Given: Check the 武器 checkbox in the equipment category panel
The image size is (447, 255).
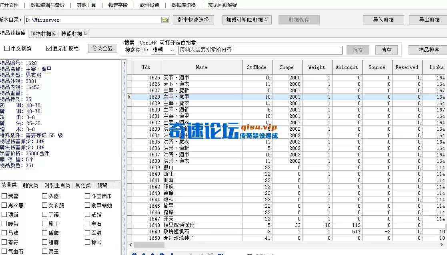Looking at the screenshot, I should [x=5, y=195].
